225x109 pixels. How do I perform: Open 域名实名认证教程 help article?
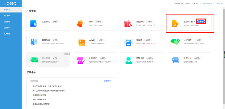[x=39, y=95]
